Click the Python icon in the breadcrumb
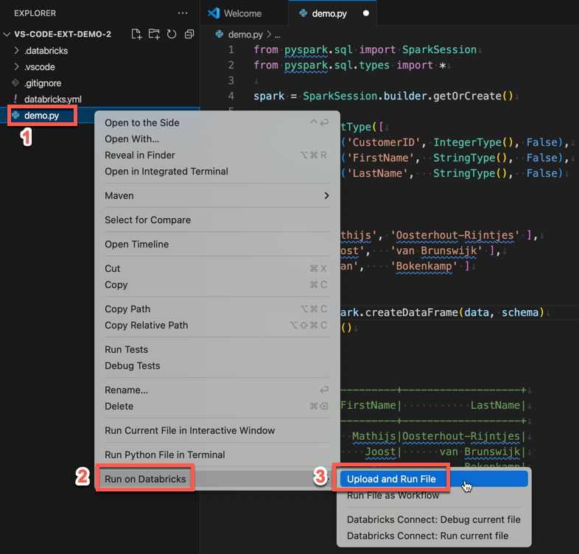579x554 pixels. (x=220, y=35)
